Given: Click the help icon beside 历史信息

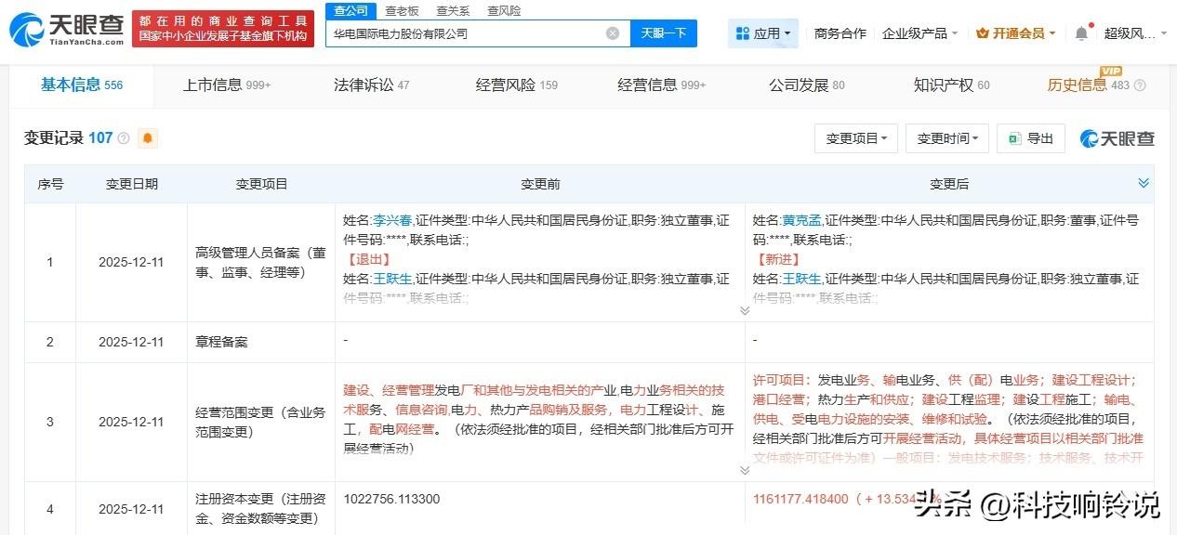Looking at the screenshot, I should click(1140, 85).
